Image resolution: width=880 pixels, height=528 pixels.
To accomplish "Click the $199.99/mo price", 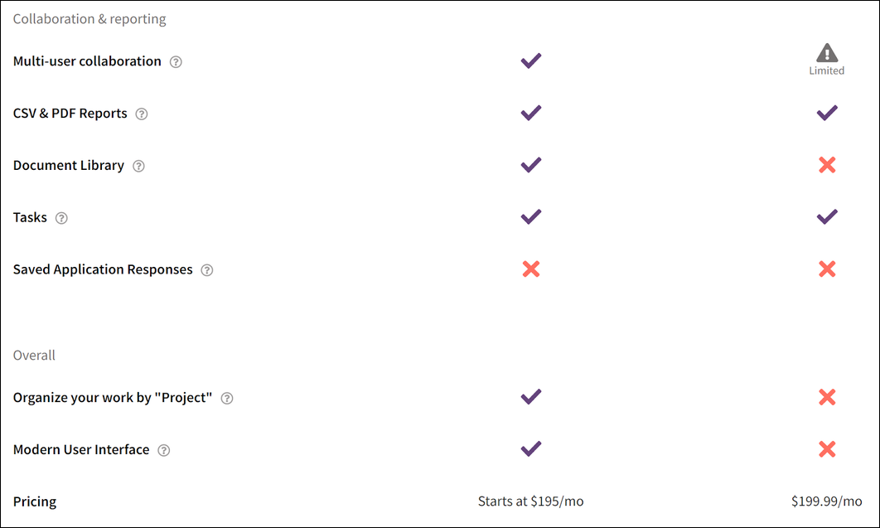I will [826, 501].
